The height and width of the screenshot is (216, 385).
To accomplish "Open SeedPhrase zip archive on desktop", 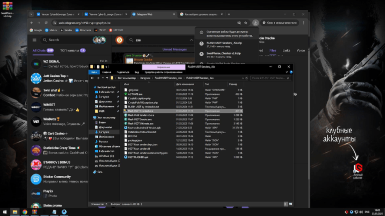I will pos(8,9).
